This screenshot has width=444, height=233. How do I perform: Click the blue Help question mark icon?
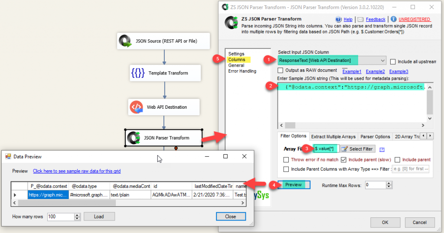click(x=339, y=19)
